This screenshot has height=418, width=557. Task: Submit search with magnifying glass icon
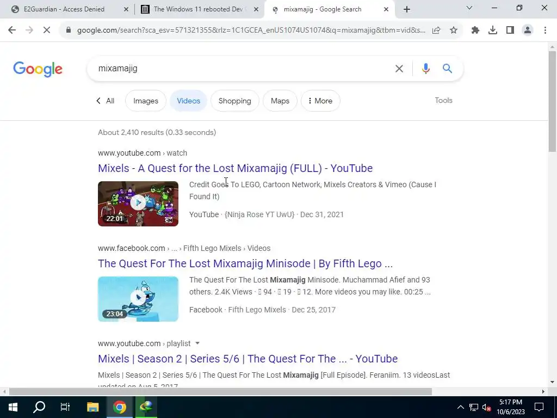pos(447,69)
